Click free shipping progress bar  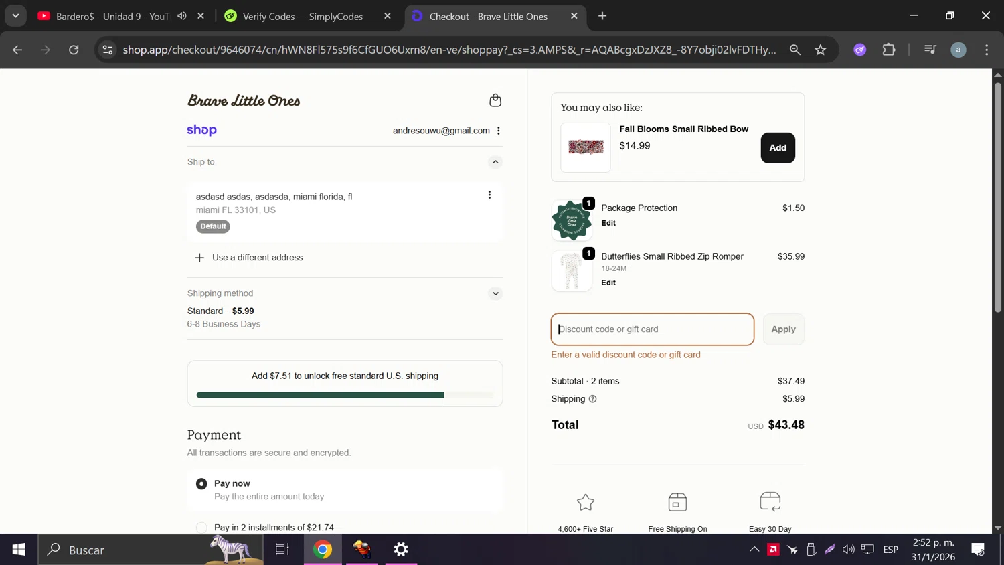(345, 395)
